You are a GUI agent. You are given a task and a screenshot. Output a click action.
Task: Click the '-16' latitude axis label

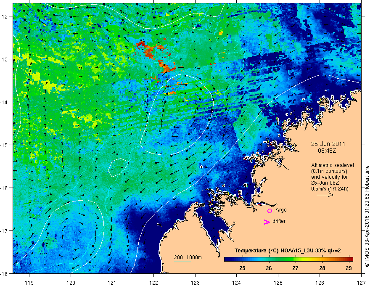point(5,188)
